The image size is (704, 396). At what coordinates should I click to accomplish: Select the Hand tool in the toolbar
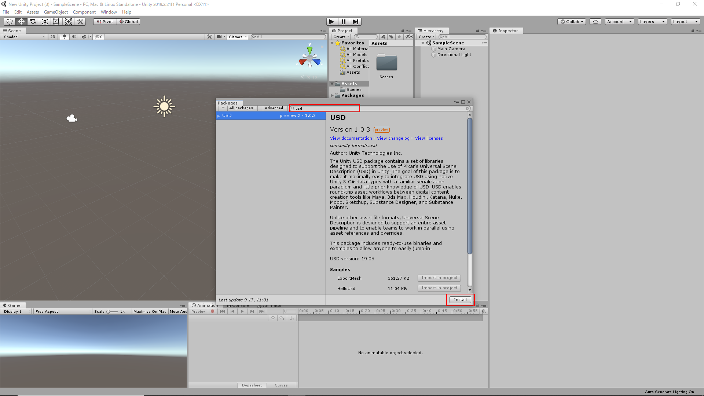point(9,22)
